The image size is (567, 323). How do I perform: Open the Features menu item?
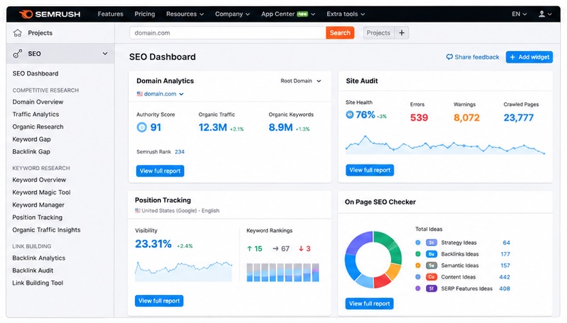(110, 14)
